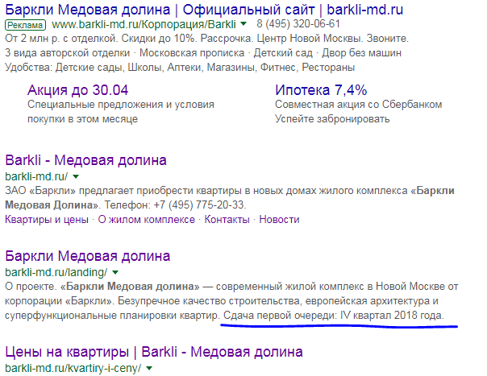Click the text "Сдача первой очереди: IV квартал 2018 года."
This screenshot has width=487, height=376.
click(334, 316)
